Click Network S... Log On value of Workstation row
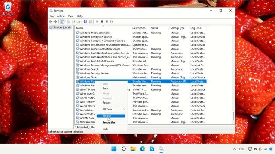This screenshot has height=154, width=275. click(197, 110)
